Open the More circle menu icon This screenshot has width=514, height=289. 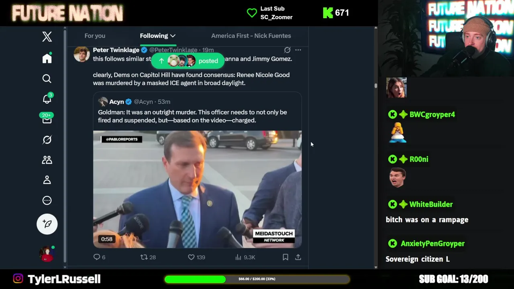click(x=47, y=200)
